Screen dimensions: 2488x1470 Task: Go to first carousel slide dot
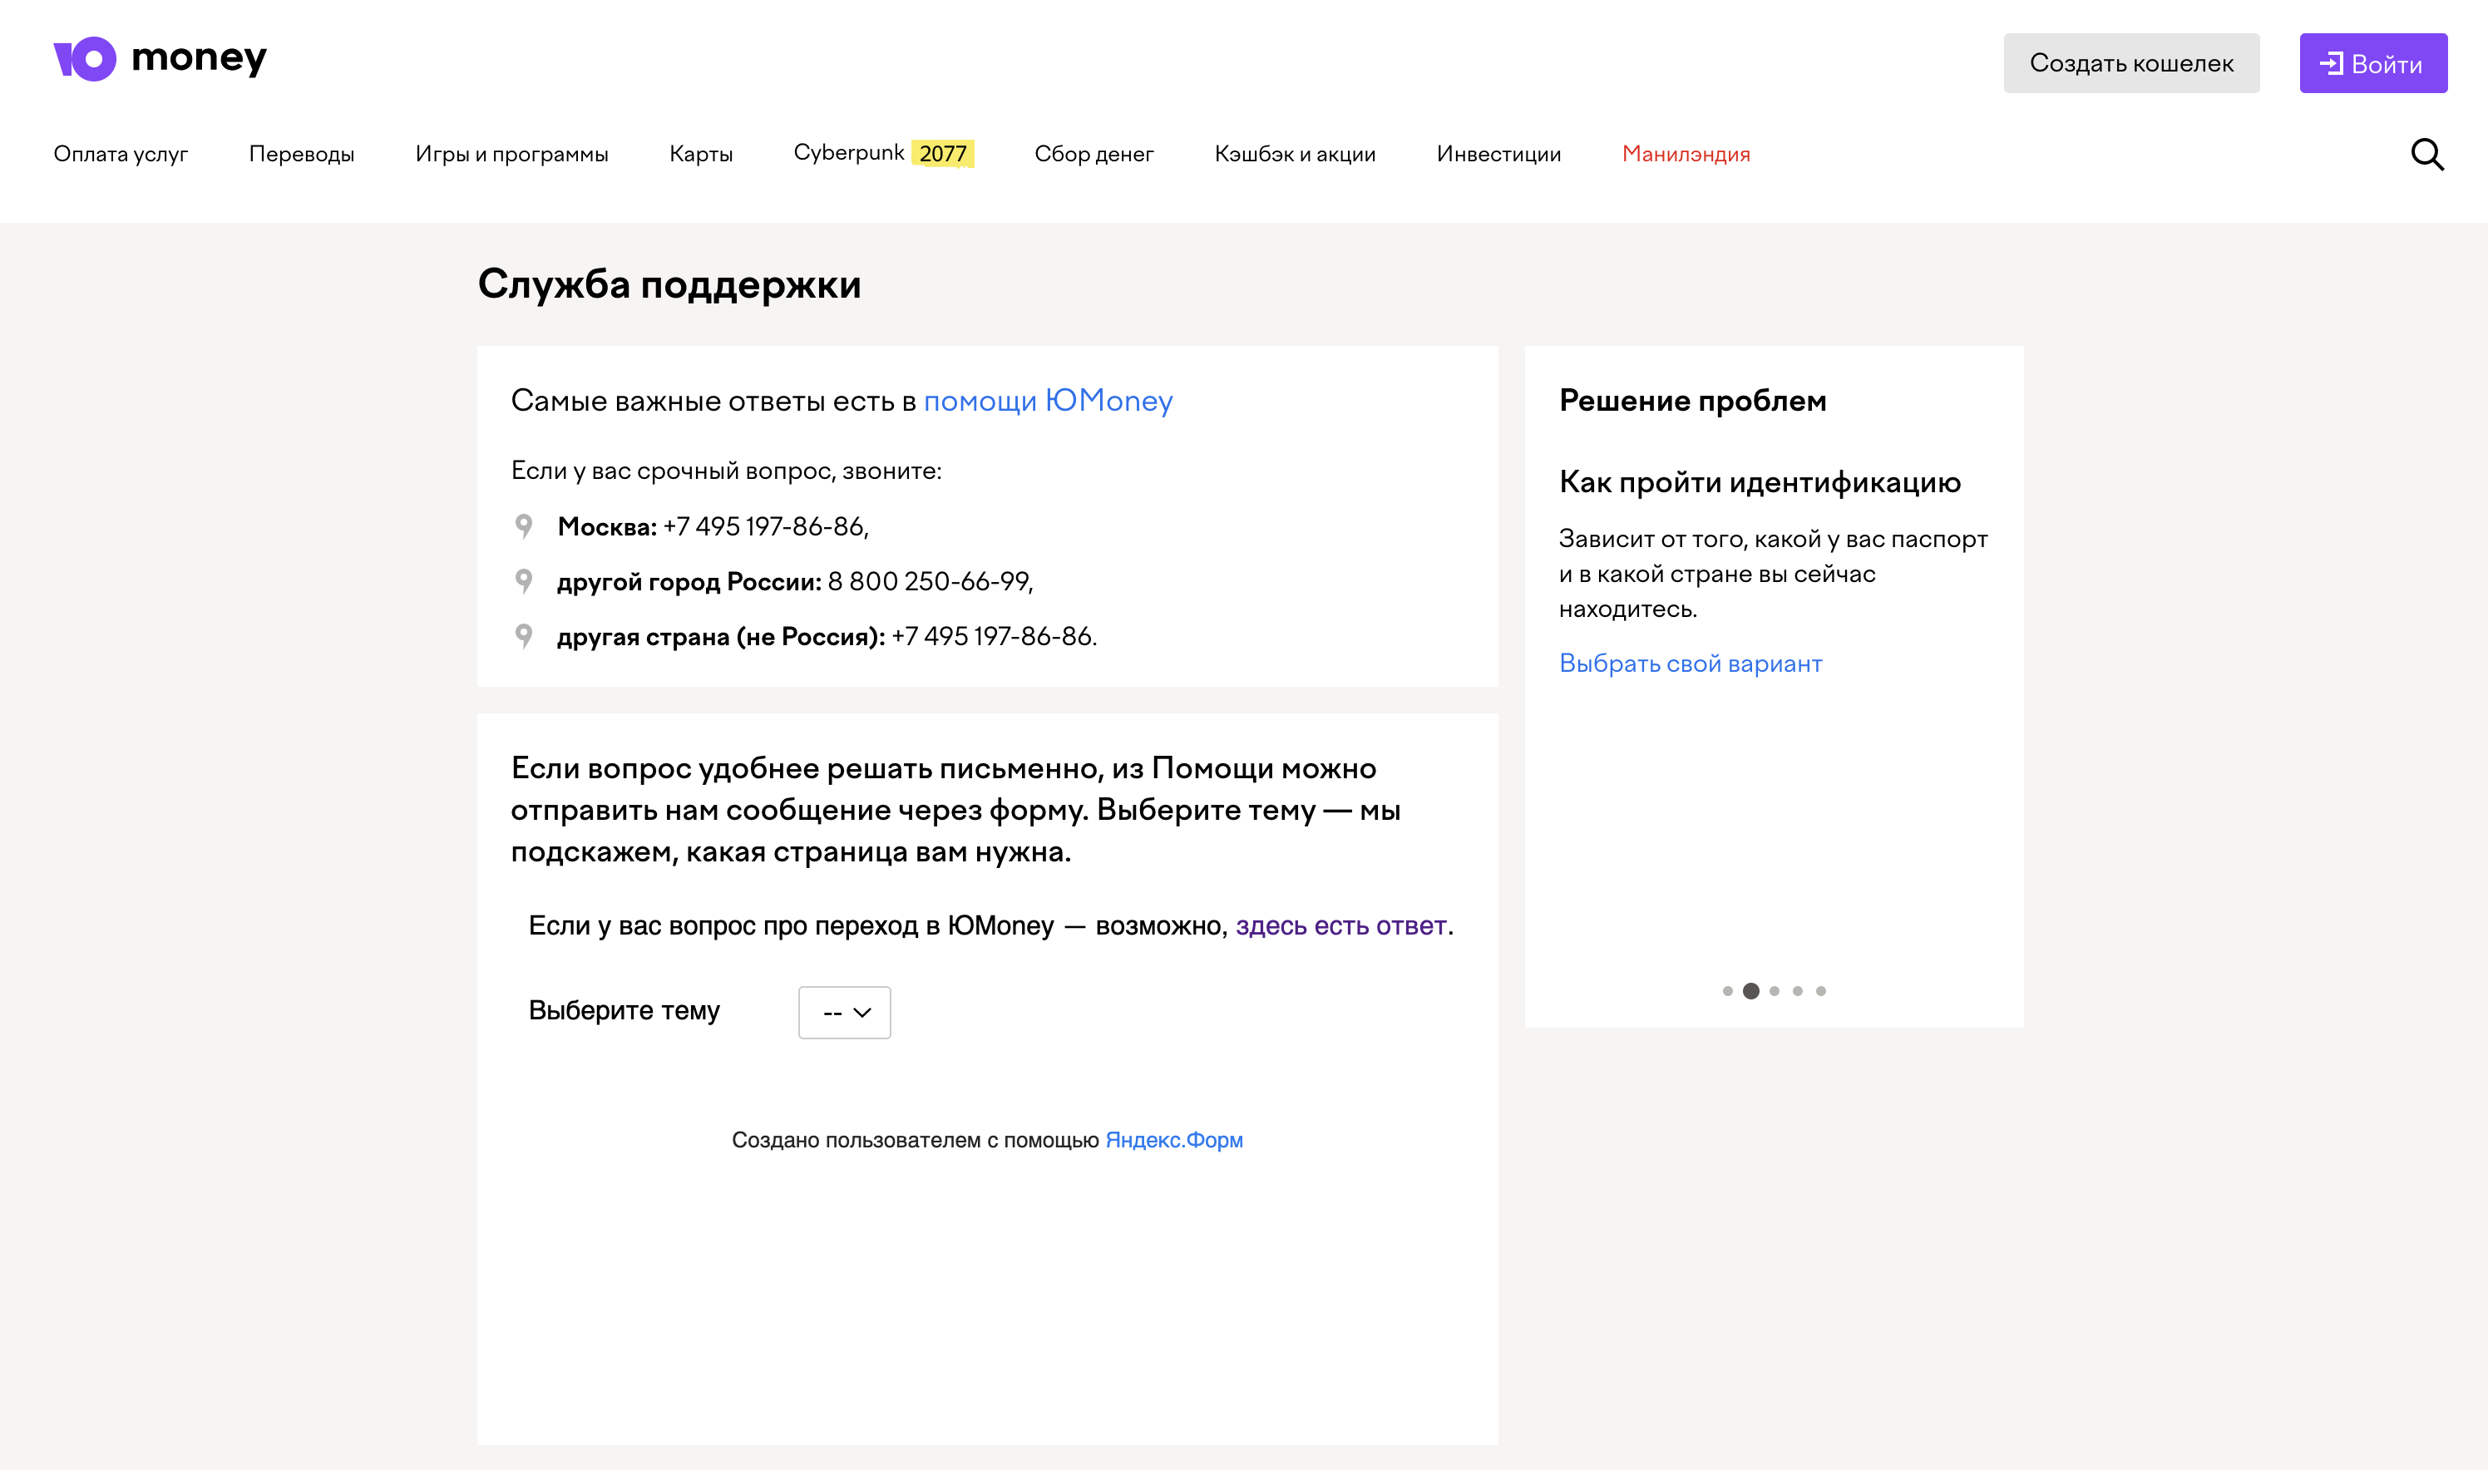click(x=1727, y=992)
